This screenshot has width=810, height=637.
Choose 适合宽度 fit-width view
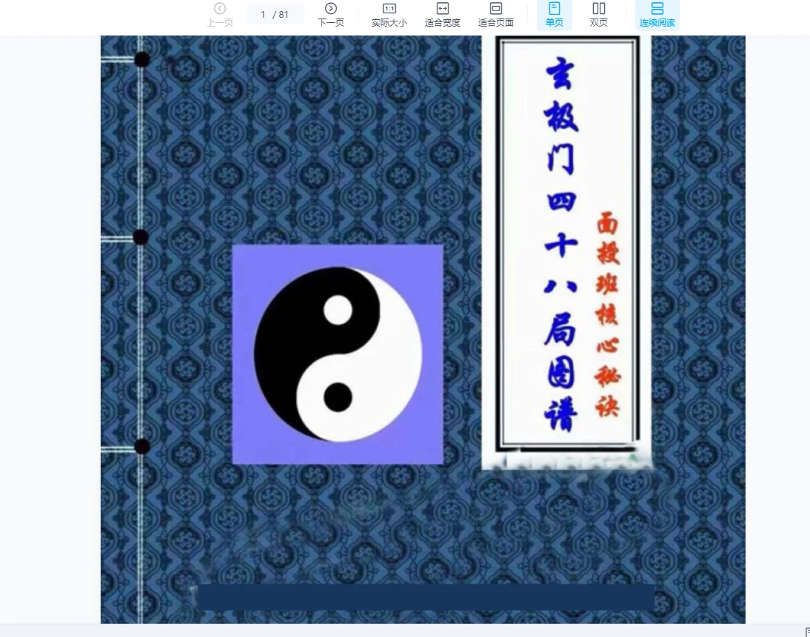tap(442, 14)
